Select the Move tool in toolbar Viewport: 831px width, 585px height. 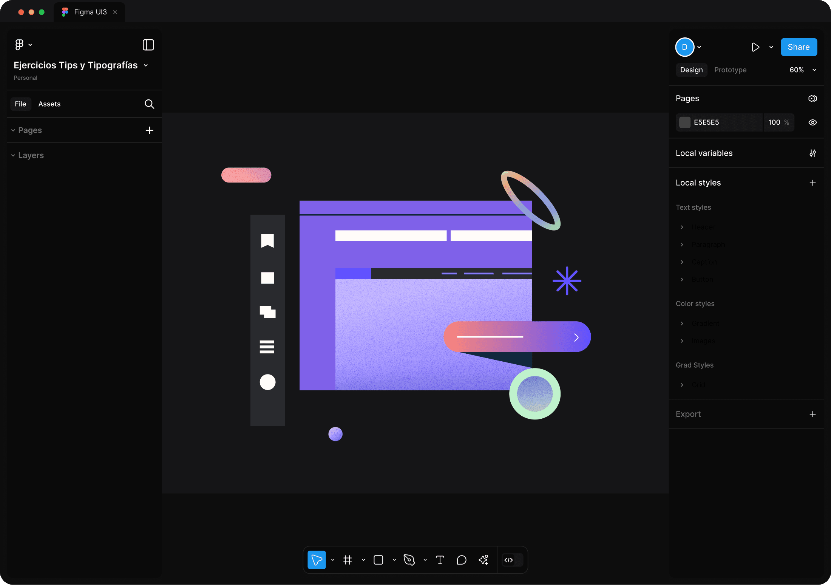pos(317,560)
